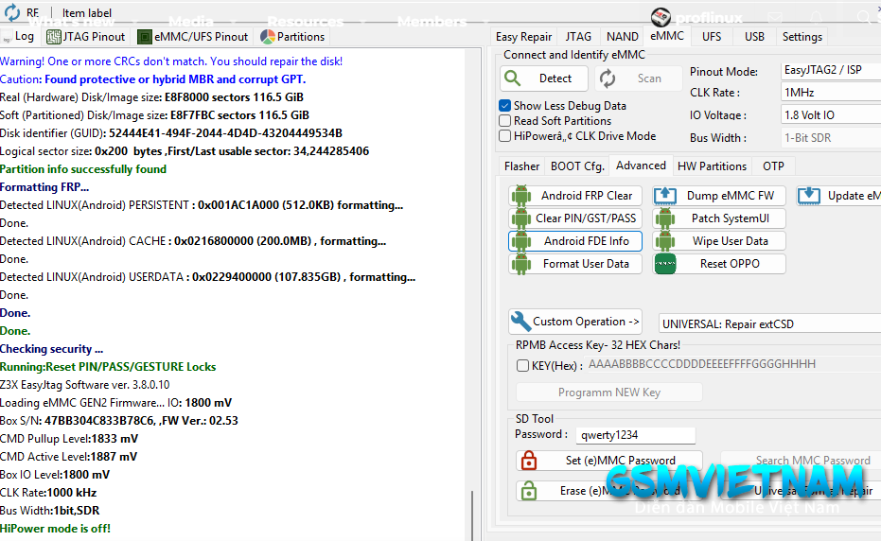The width and height of the screenshot is (881, 541).
Task: Uncheck Show Less Debug Data
Action: pos(505,106)
